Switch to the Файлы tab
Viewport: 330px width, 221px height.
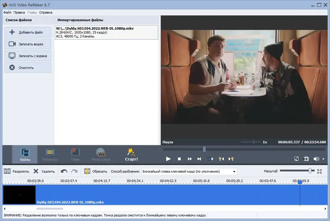coord(25,154)
